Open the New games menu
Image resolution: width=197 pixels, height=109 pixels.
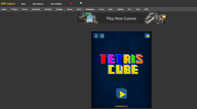tap(23, 4)
